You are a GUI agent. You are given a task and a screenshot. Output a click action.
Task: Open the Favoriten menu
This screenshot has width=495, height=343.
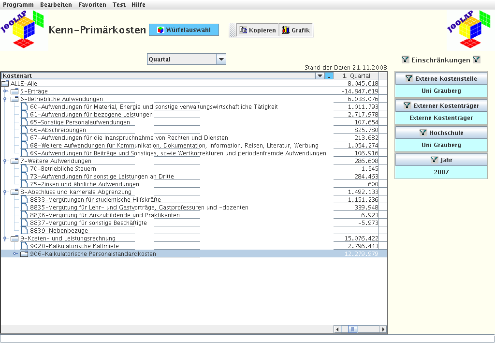pyautogui.click(x=92, y=5)
